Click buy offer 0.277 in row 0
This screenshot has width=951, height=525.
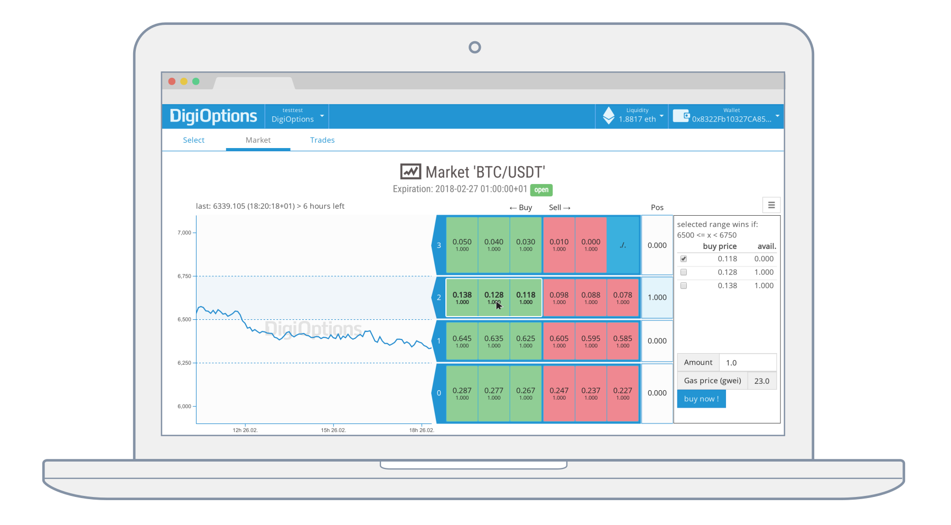point(493,393)
